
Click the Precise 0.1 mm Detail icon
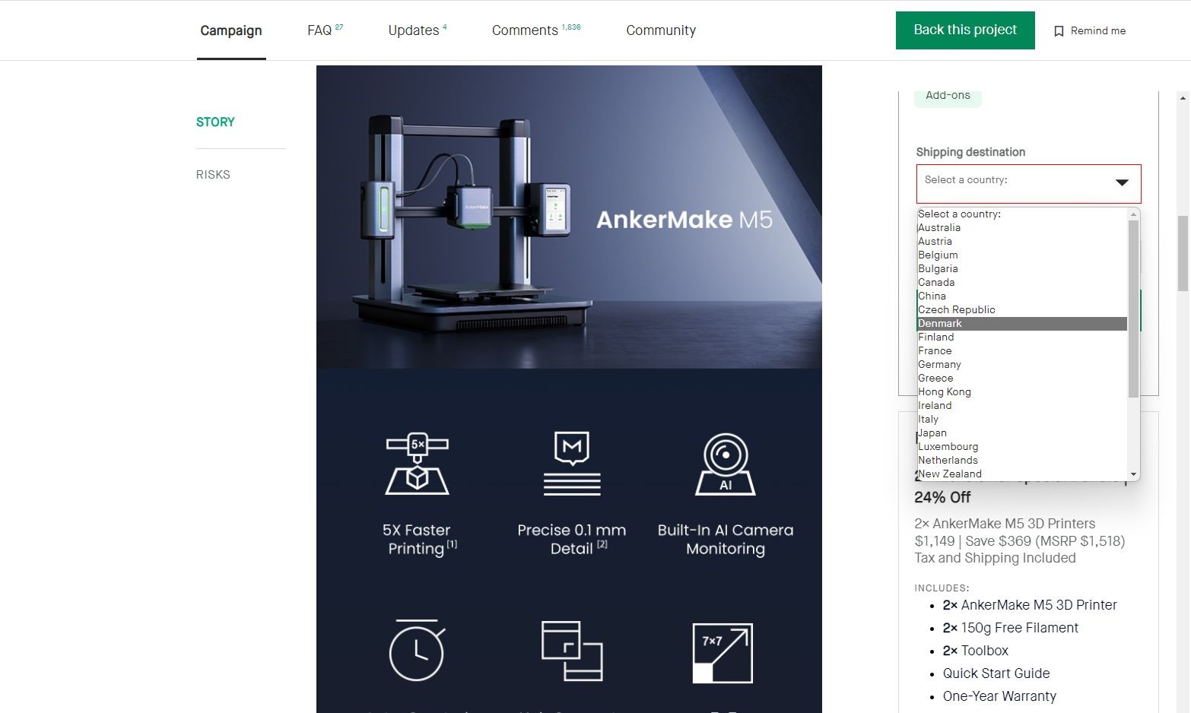572,464
